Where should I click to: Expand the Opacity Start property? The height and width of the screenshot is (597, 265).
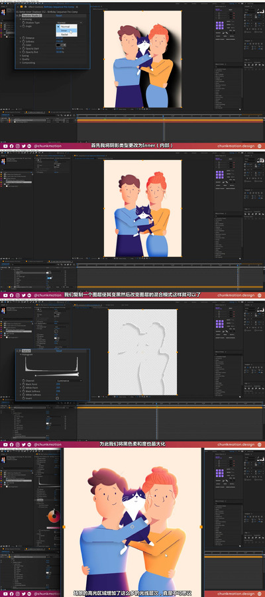[x=20, y=48]
